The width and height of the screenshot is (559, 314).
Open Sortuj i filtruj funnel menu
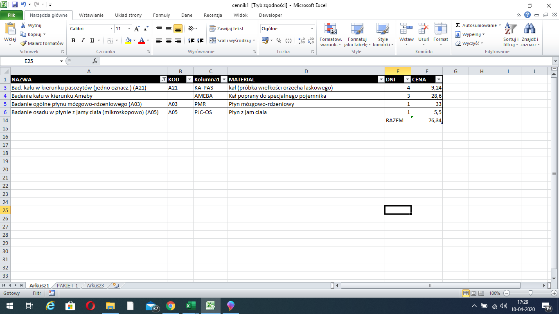tap(511, 35)
